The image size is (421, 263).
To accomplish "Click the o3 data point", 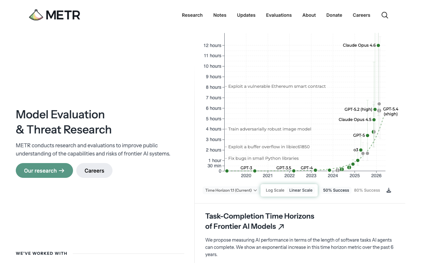I will (x=361, y=150).
